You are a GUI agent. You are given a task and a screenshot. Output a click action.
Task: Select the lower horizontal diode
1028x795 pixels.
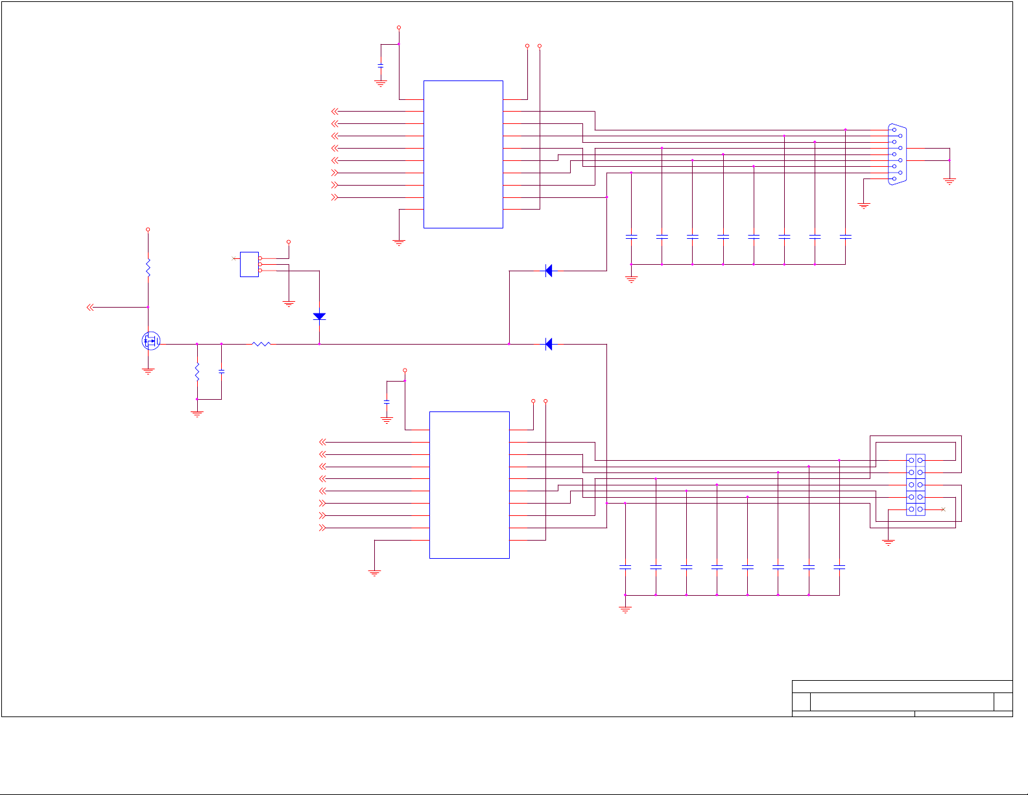pos(549,344)
